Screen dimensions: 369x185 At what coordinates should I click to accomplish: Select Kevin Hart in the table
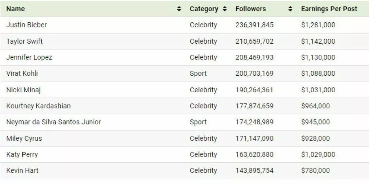(22, 171)
